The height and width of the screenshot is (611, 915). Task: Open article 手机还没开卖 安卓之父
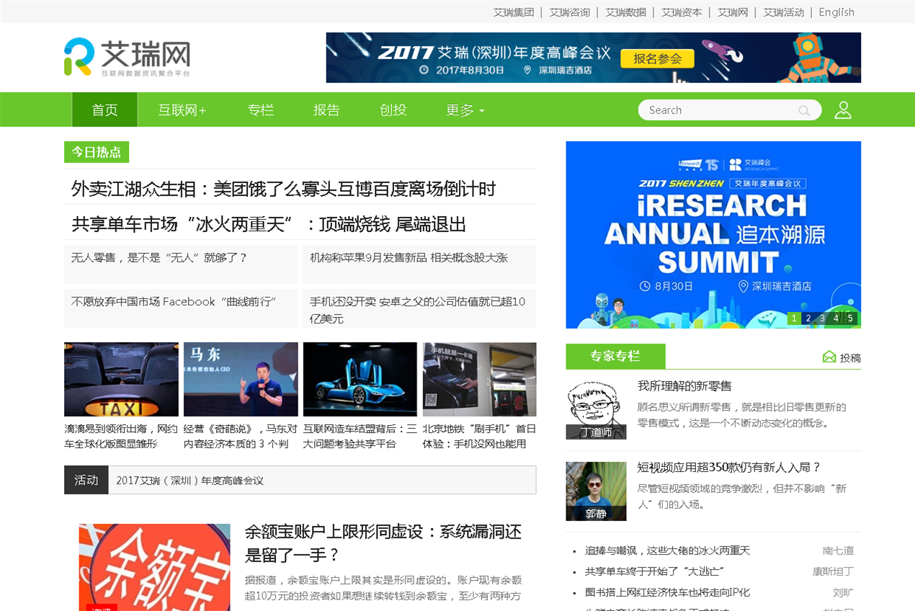(x=418, y=310)
